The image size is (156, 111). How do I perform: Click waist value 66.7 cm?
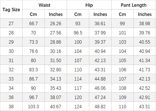click(x=33, y=23)
